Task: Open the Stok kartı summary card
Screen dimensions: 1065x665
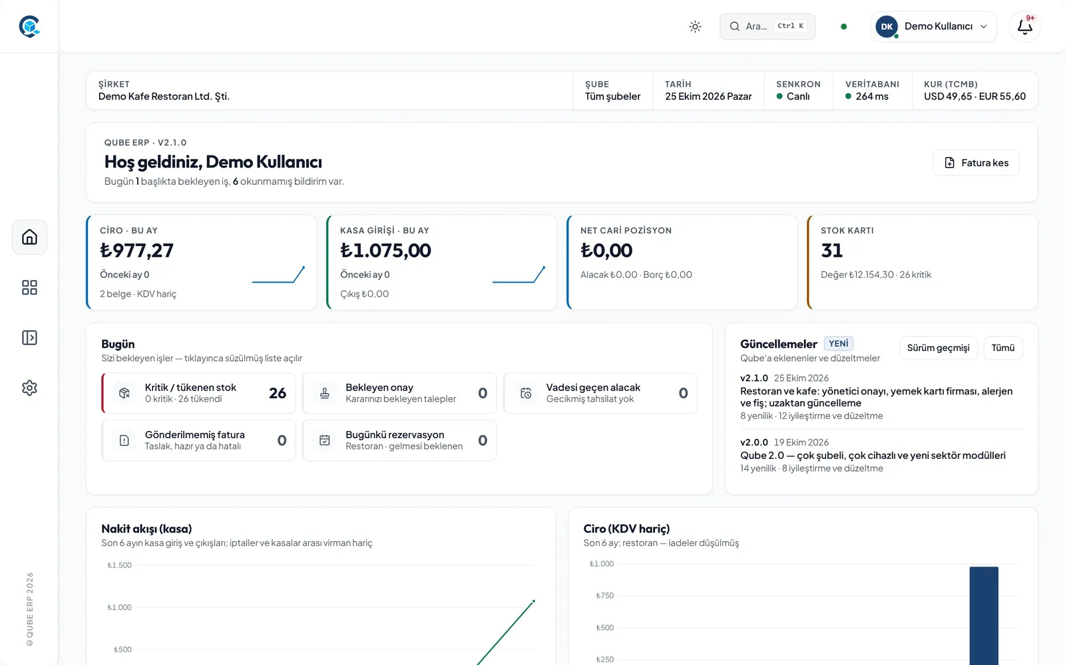Action: click(923, 262)
